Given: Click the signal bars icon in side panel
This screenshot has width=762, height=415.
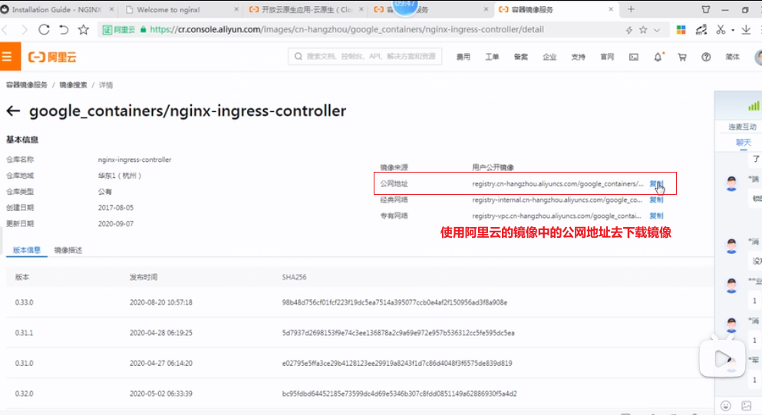Looking at the screenshot, I should point(754,105).
